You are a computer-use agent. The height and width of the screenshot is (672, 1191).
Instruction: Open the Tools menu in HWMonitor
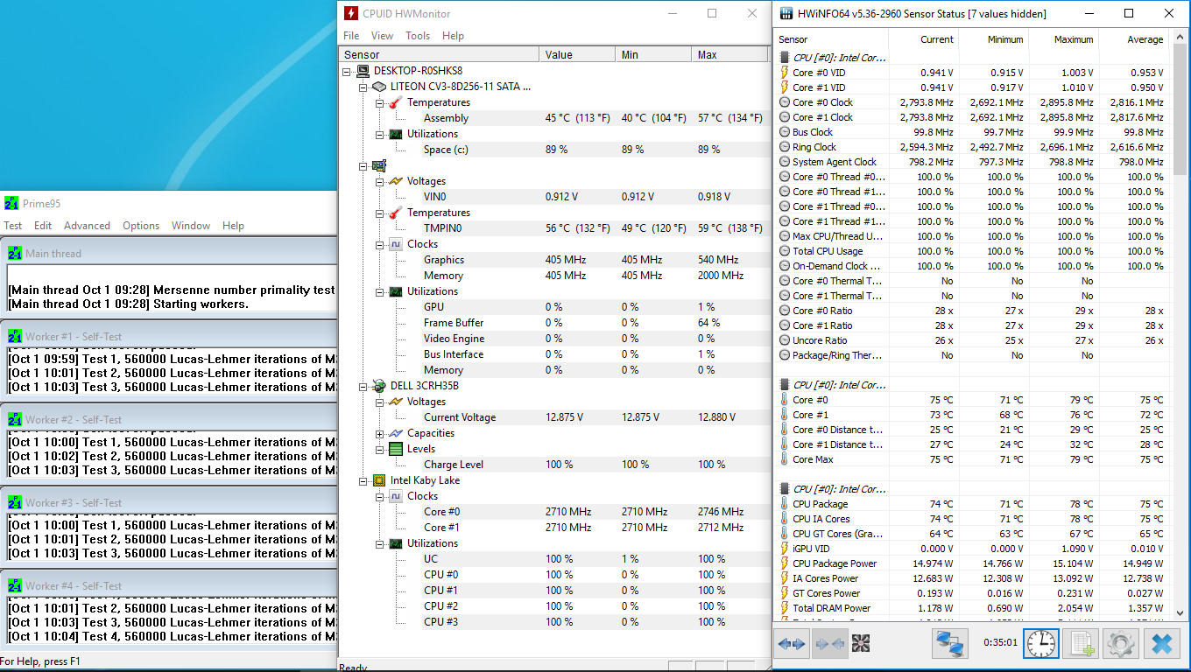click(418, 36)
